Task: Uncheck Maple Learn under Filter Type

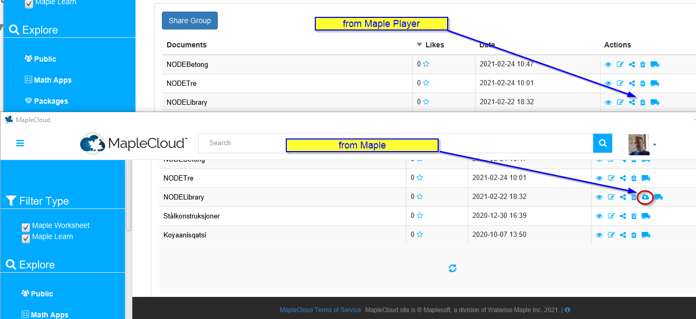Action: pos(26,238)
